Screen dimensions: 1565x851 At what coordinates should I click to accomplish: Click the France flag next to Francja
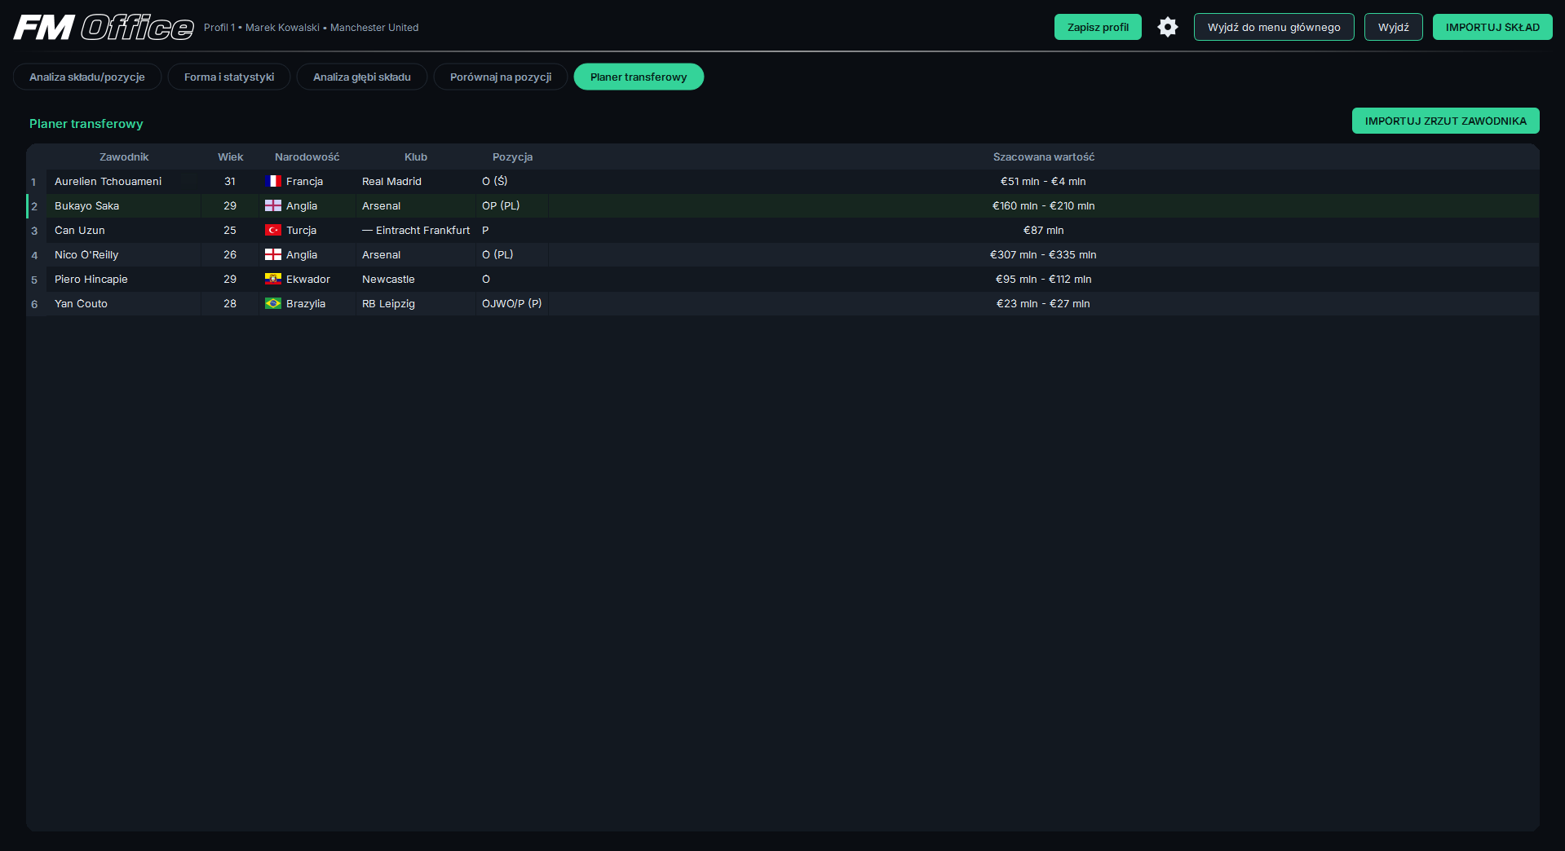coord(273,181)
